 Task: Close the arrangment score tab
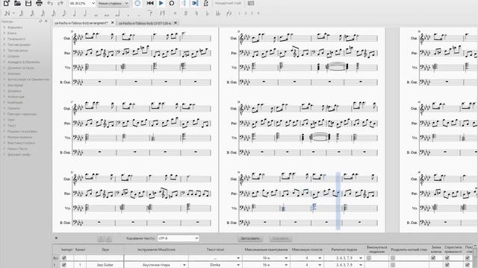coord(112,23)
